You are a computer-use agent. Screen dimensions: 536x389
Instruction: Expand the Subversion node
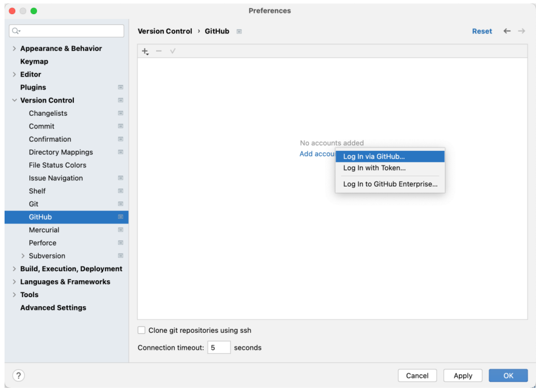point(23,256)
